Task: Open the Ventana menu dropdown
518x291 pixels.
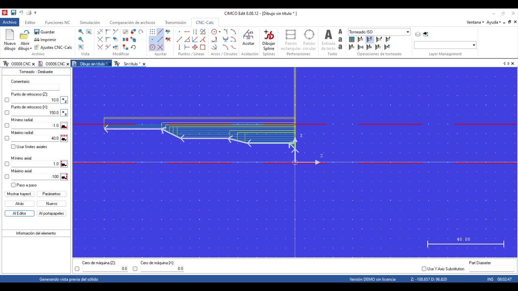Action: click(x=475, y=22)
